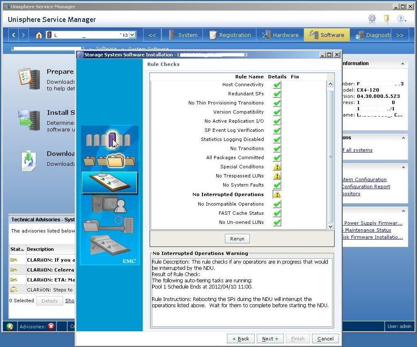
Task: Open the Registration tab
Action: point(230,35)
